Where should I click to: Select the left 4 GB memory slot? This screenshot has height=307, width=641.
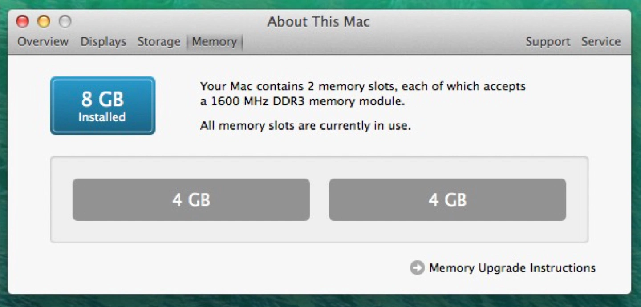pos(191,200)
